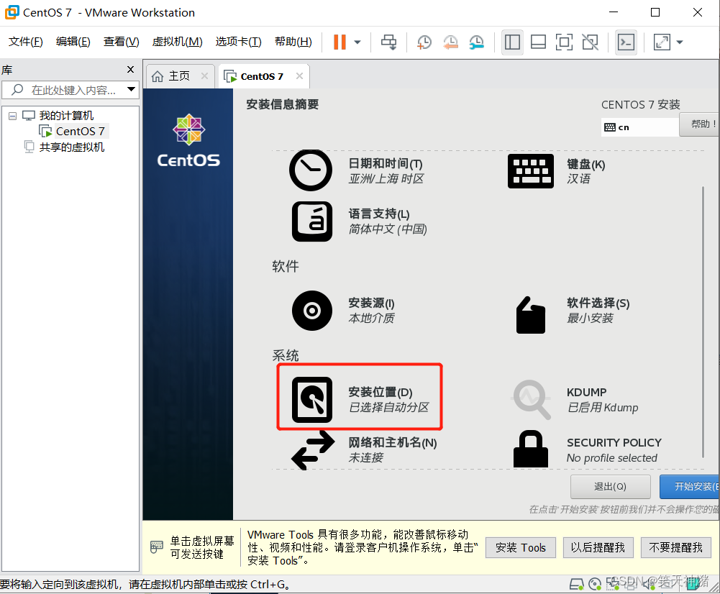Open 语言支持(L) language icon
The height and width of the screenshot is (594, 720).
point(312,221)
